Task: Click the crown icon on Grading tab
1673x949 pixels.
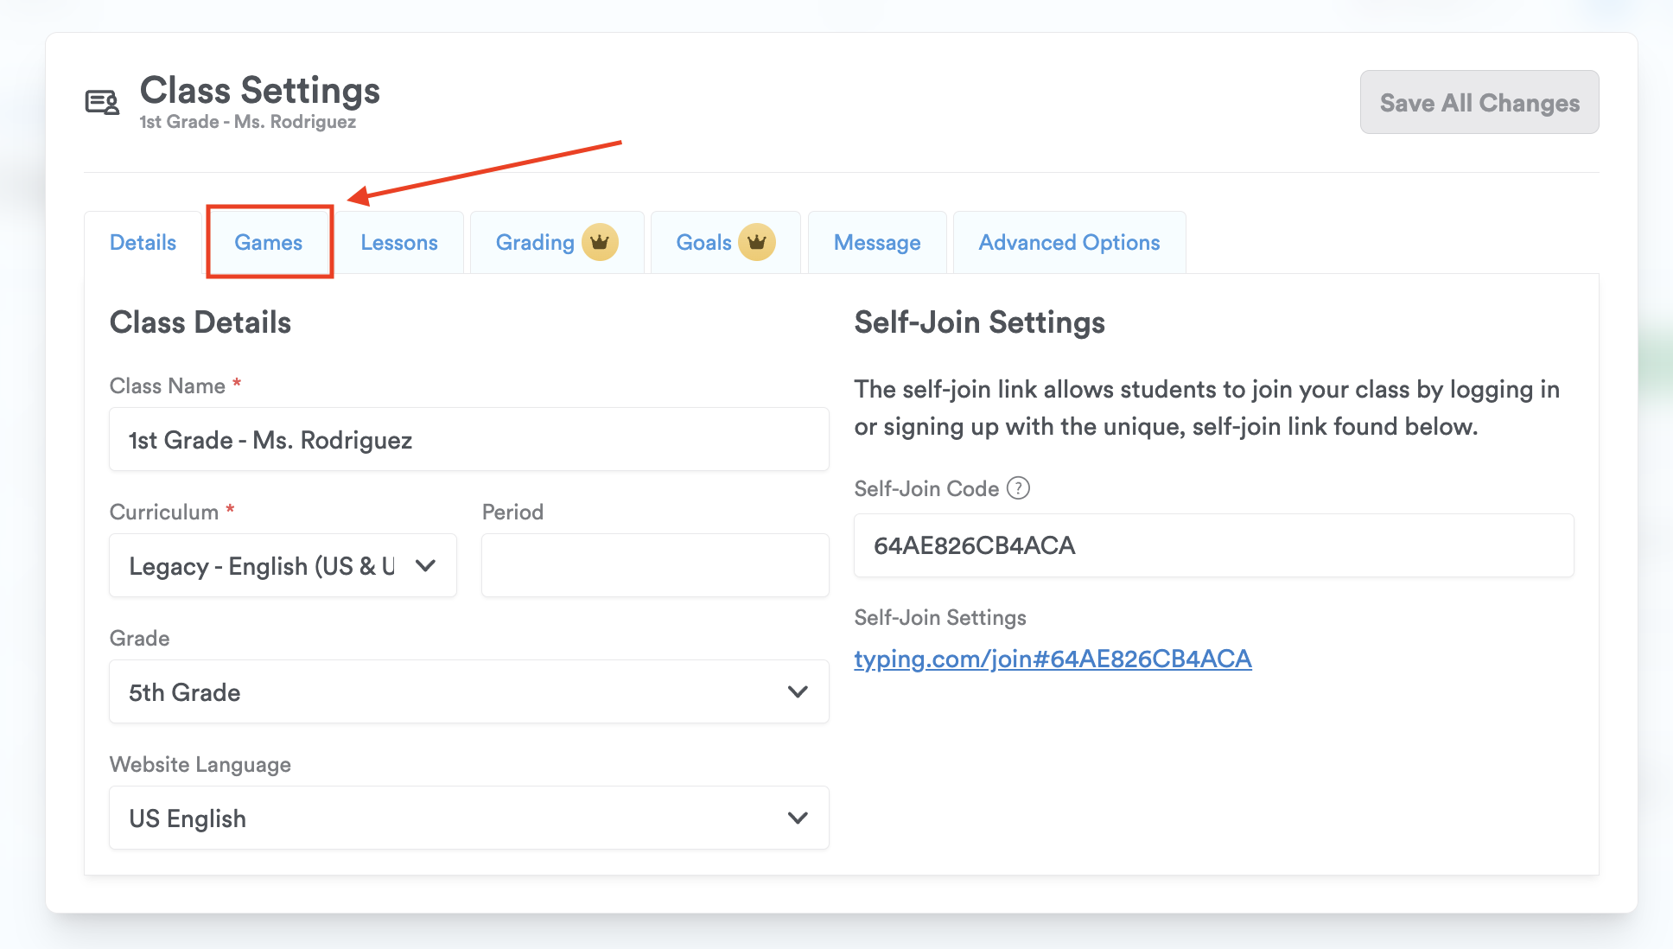Action: (x=600, y=242)
